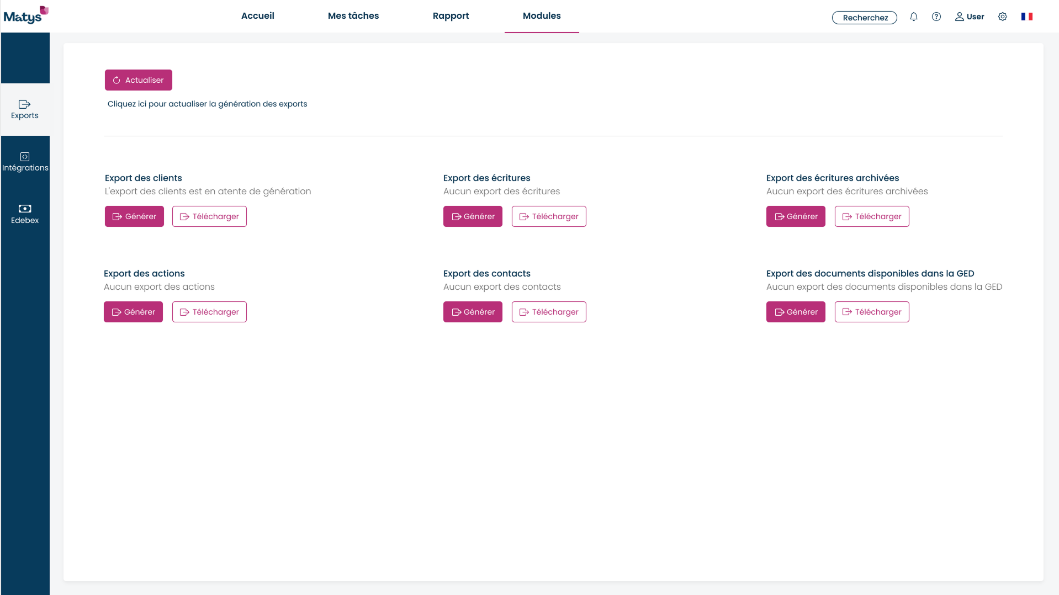The height and width of the screenshot is (595, 1059).
Task: Generate the Export des écritures archivées
Action: (795, 216)
